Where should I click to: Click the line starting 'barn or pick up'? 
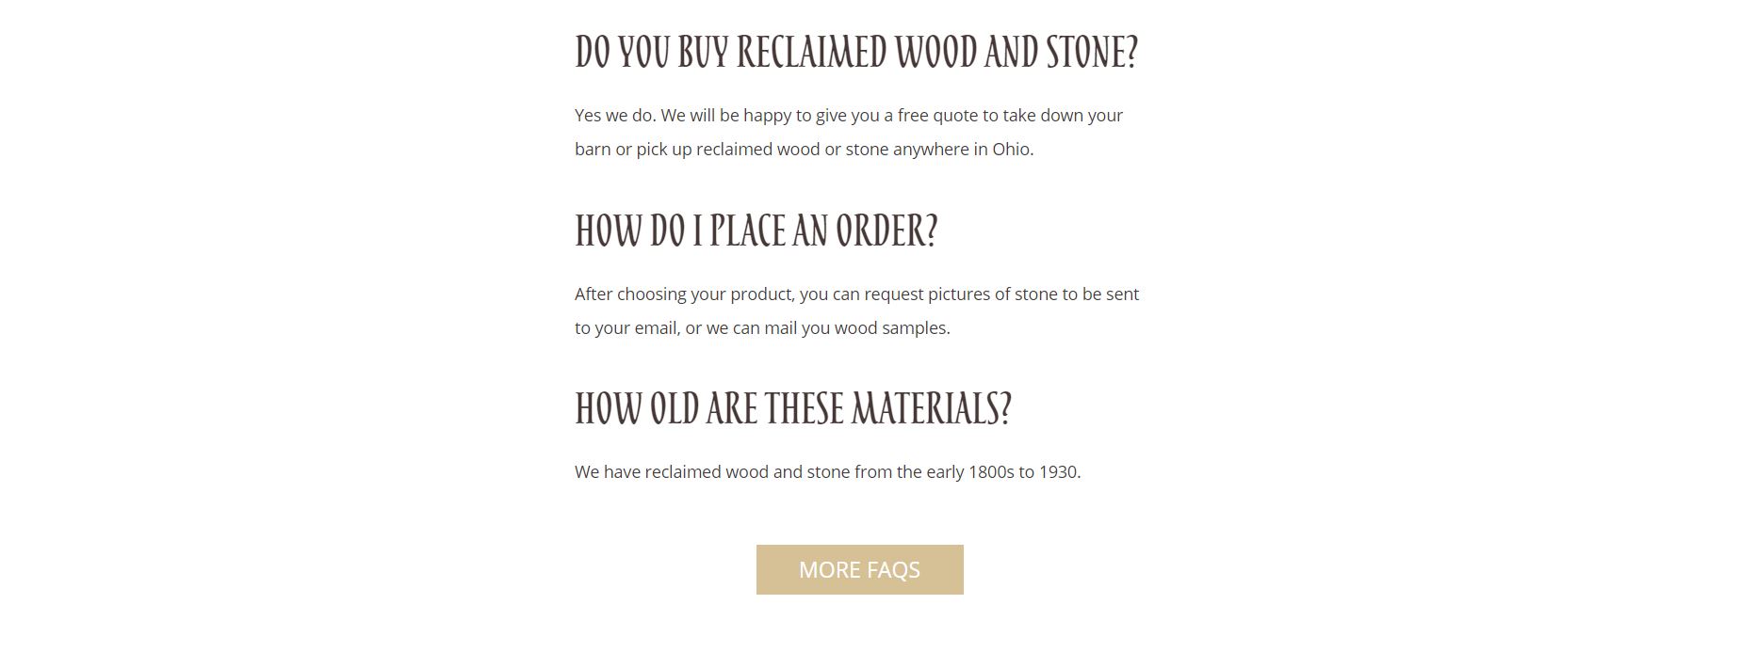click(804, 150)
